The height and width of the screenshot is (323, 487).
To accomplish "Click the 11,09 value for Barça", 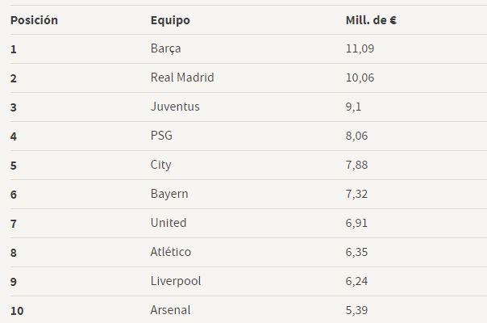I will 360,48.
